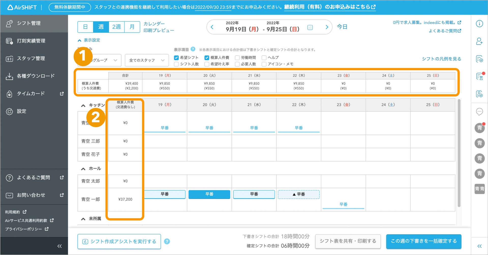Open the calendar date picker icon

pyautogui.click(x=310, y=27)
